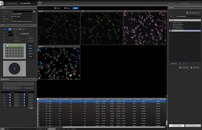
Task: Open the info icon in the top bar
Action: tap(40, 3)
